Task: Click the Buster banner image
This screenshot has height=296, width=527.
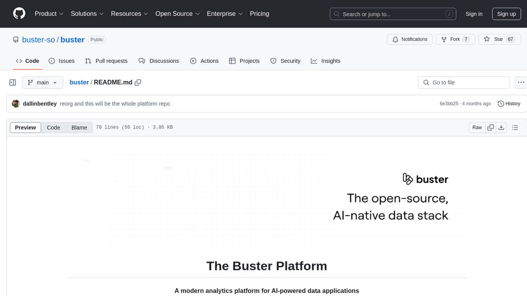Action: (x=267, y=199)
